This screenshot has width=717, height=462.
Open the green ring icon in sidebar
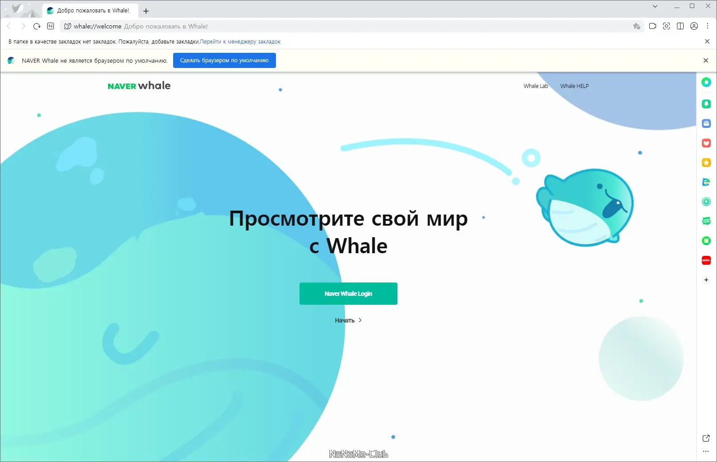tap(706, 82)
